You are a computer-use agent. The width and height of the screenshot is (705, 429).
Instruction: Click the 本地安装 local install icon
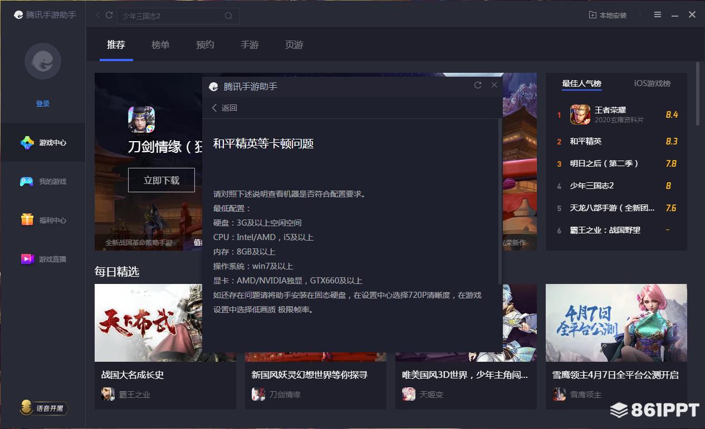[593, 15]
